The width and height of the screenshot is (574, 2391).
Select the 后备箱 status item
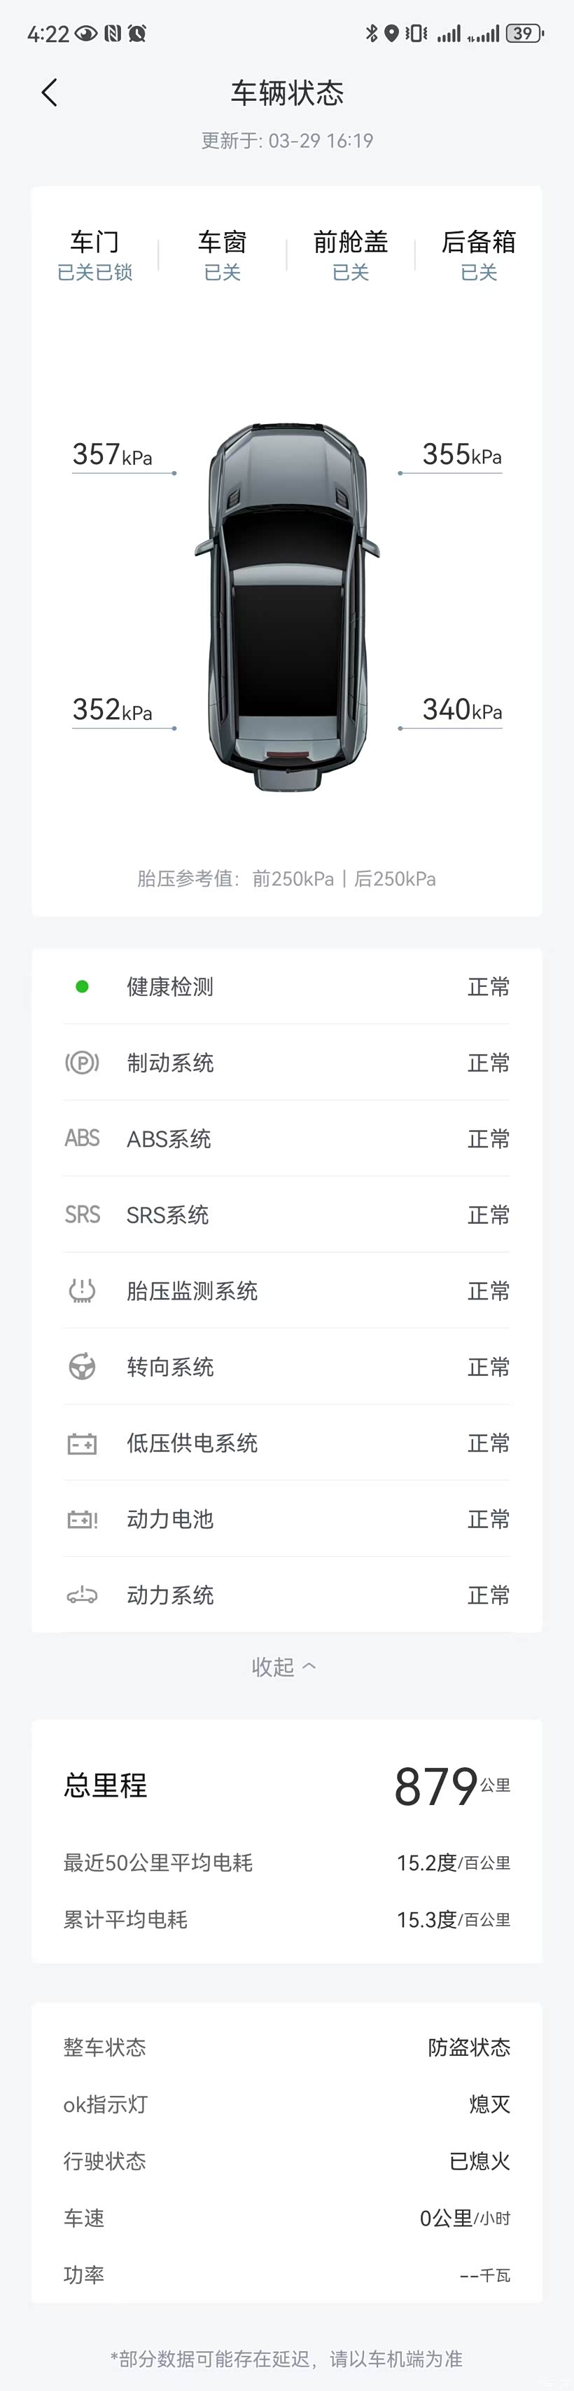(x=479, y=254)
